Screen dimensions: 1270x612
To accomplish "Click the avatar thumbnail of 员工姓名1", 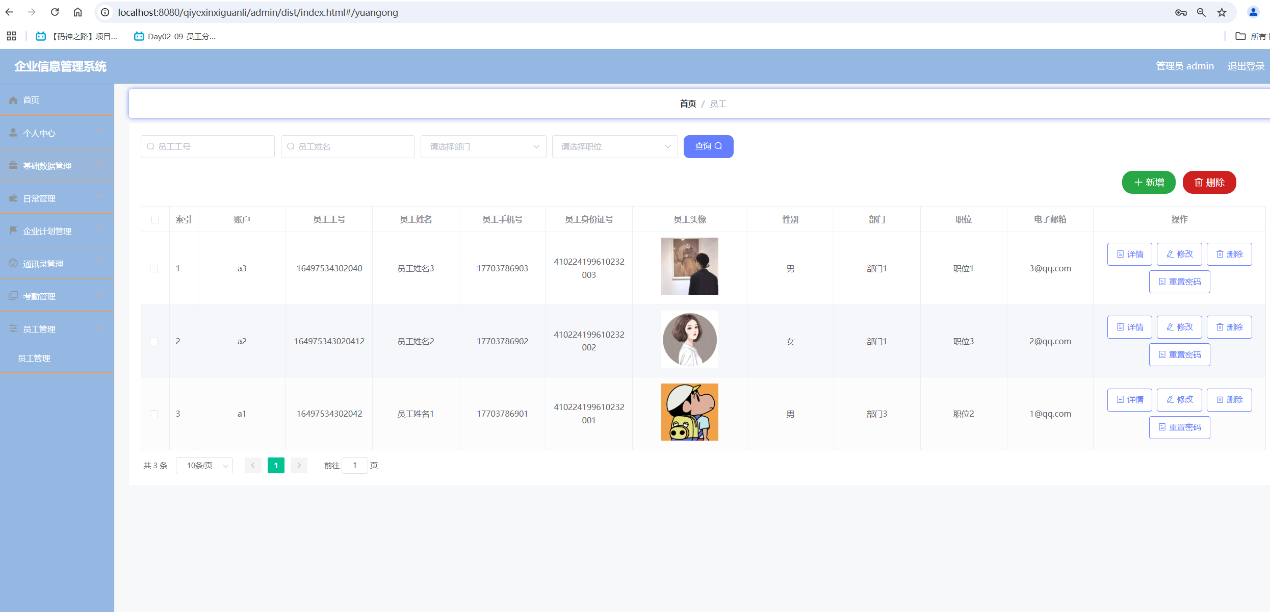I will click(689, 412).
